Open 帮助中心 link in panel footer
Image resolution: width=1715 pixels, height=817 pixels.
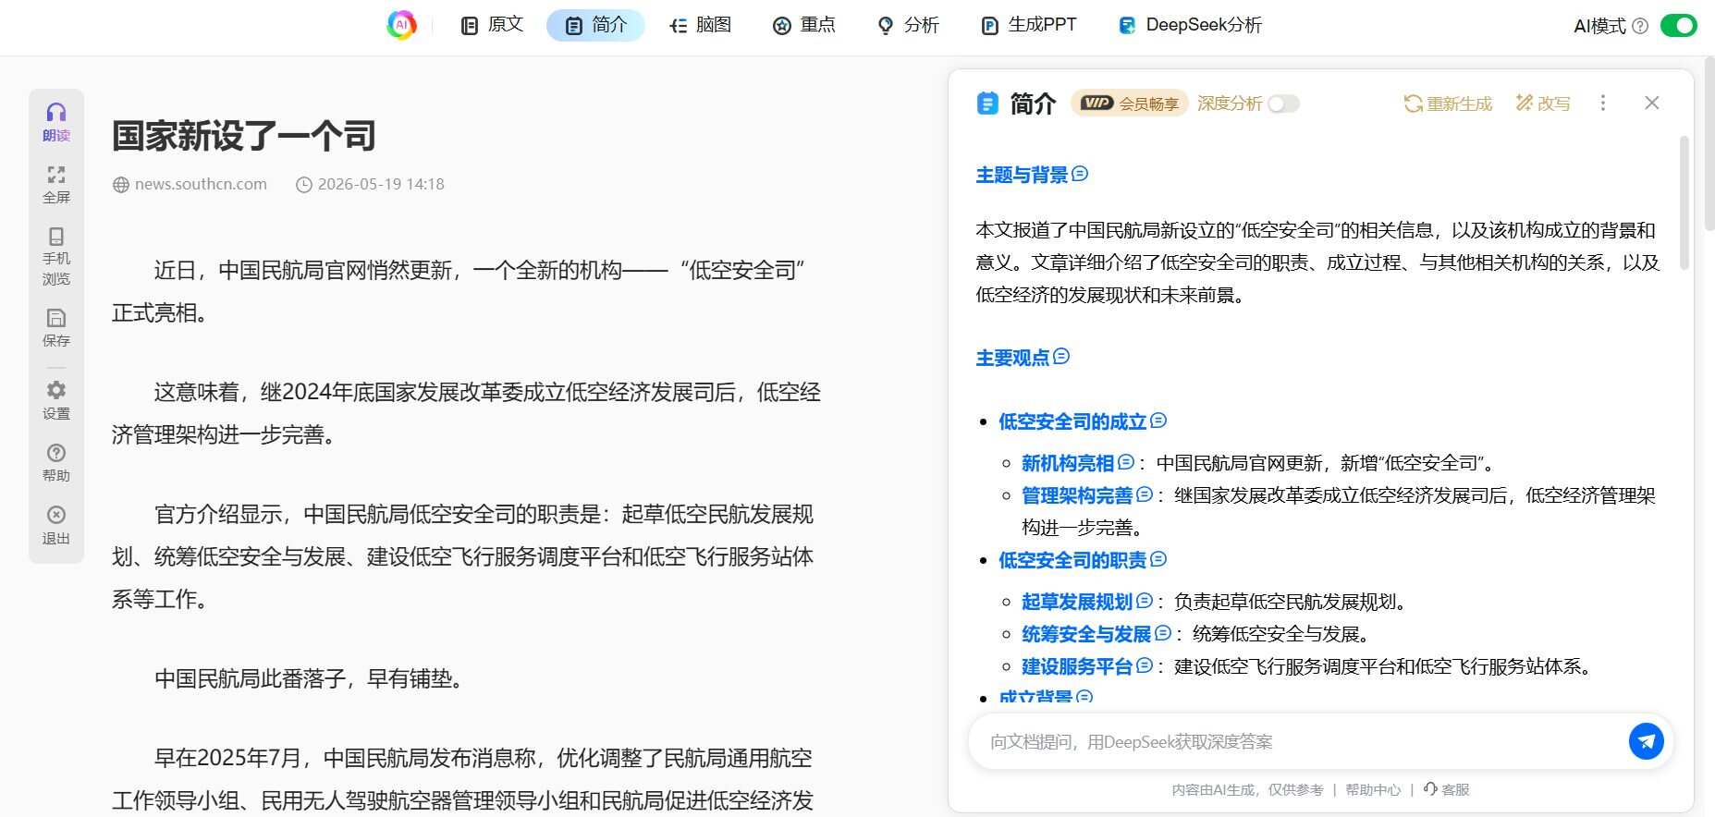(x=1373, y=789)
